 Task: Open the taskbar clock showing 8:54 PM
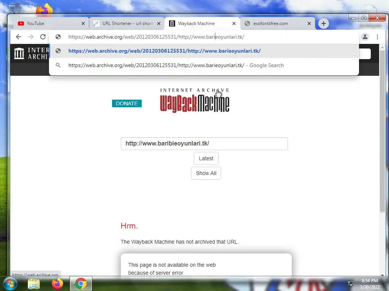tap(370, 284)
